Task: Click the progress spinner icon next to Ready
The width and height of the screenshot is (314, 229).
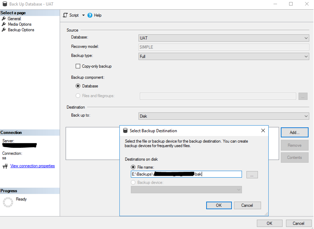Action: (8, 202)
